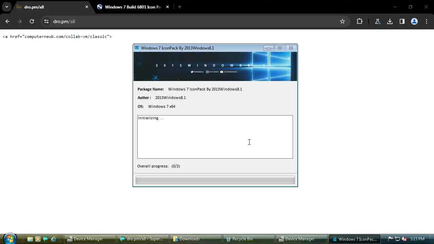
Task: Toggle the browser side panel
Action: coord(402,21)
